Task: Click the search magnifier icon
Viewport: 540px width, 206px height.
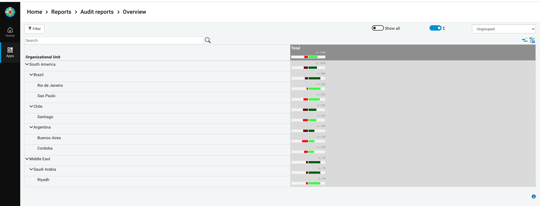Action: click(208, 40)
